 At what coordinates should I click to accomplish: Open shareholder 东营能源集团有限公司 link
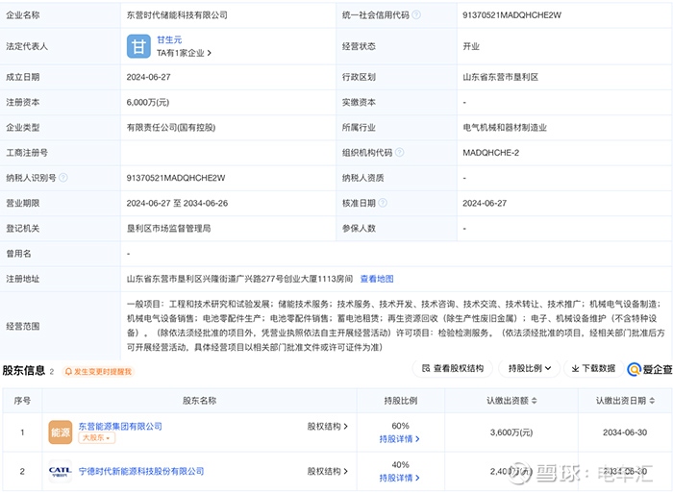click(120, 426)
